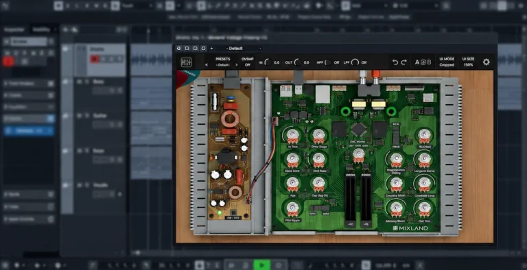
Task: Click the In Trim potentiometer
Action: point(293,135)
